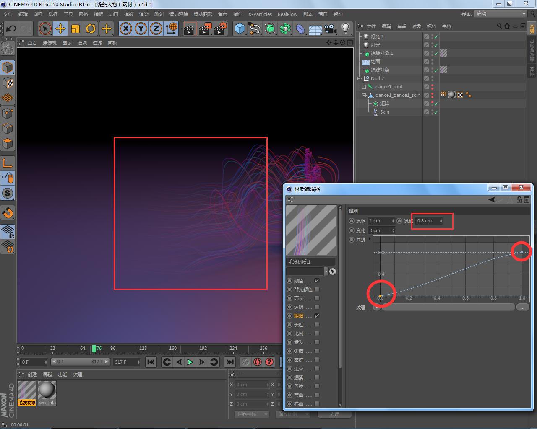This screenshot has height=429, width=537.
Task: Select the Move tool in toolbar
Action: 60,28
